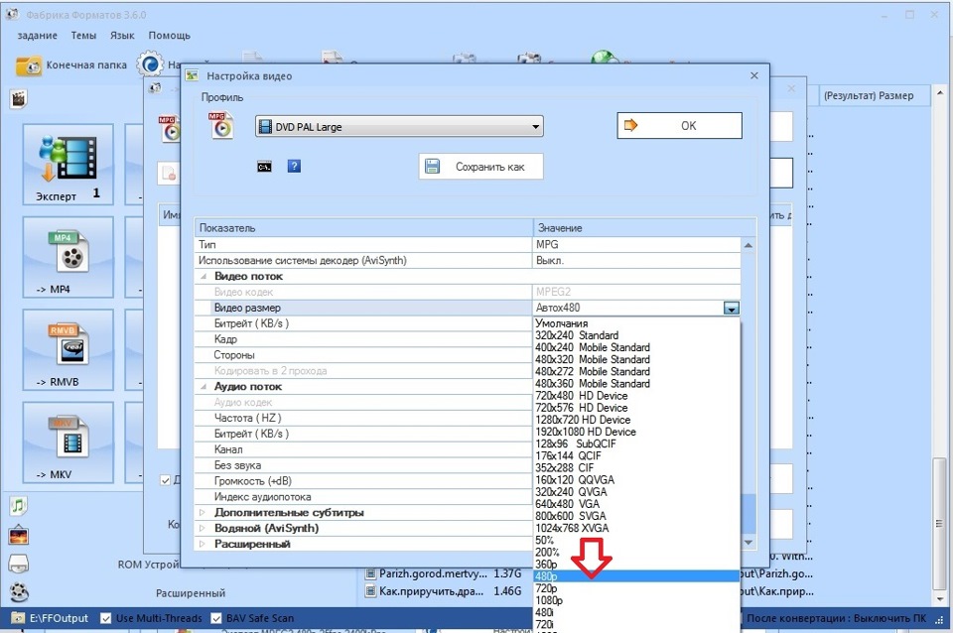953x633 pixels.
Task: Click the Настройка видео dialog title icon
Action: pyautogui.click(x=193, y=75)
